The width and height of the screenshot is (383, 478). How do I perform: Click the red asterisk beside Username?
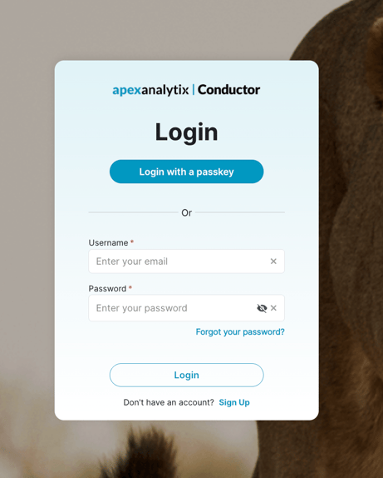click(x=132, y=241)
